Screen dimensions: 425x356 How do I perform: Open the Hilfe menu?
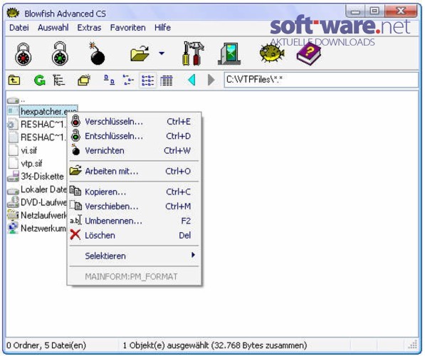click(x=162, y=28)
